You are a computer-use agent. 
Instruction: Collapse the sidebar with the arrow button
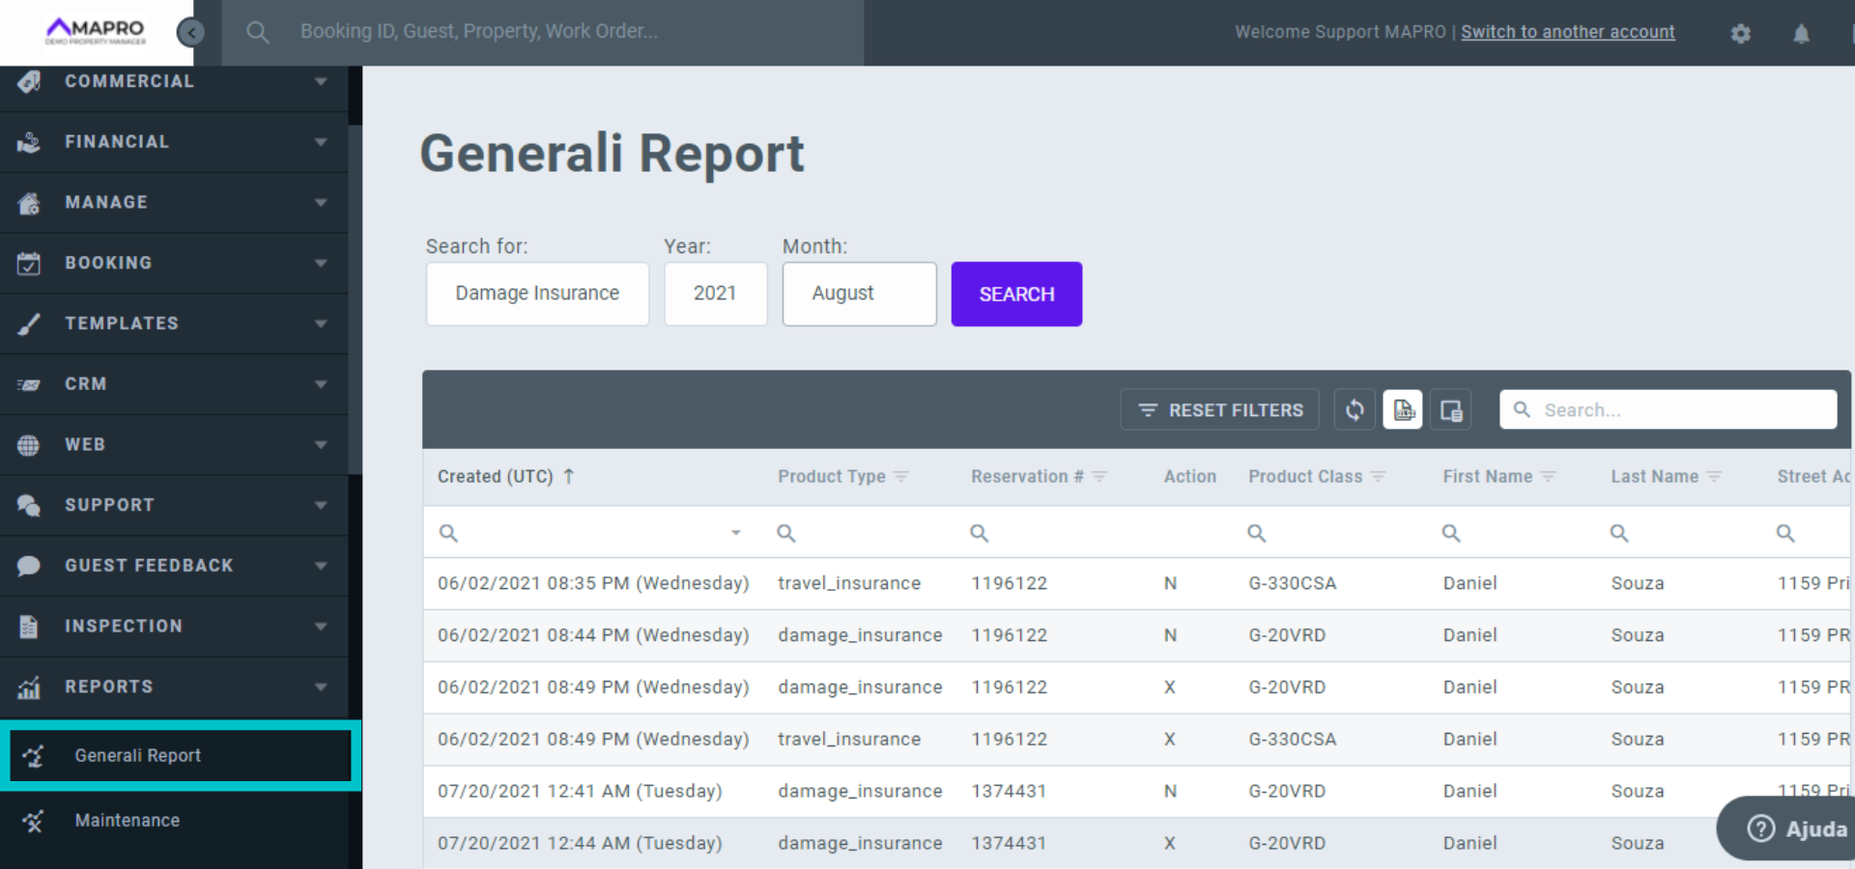click(x=191, y=33)
